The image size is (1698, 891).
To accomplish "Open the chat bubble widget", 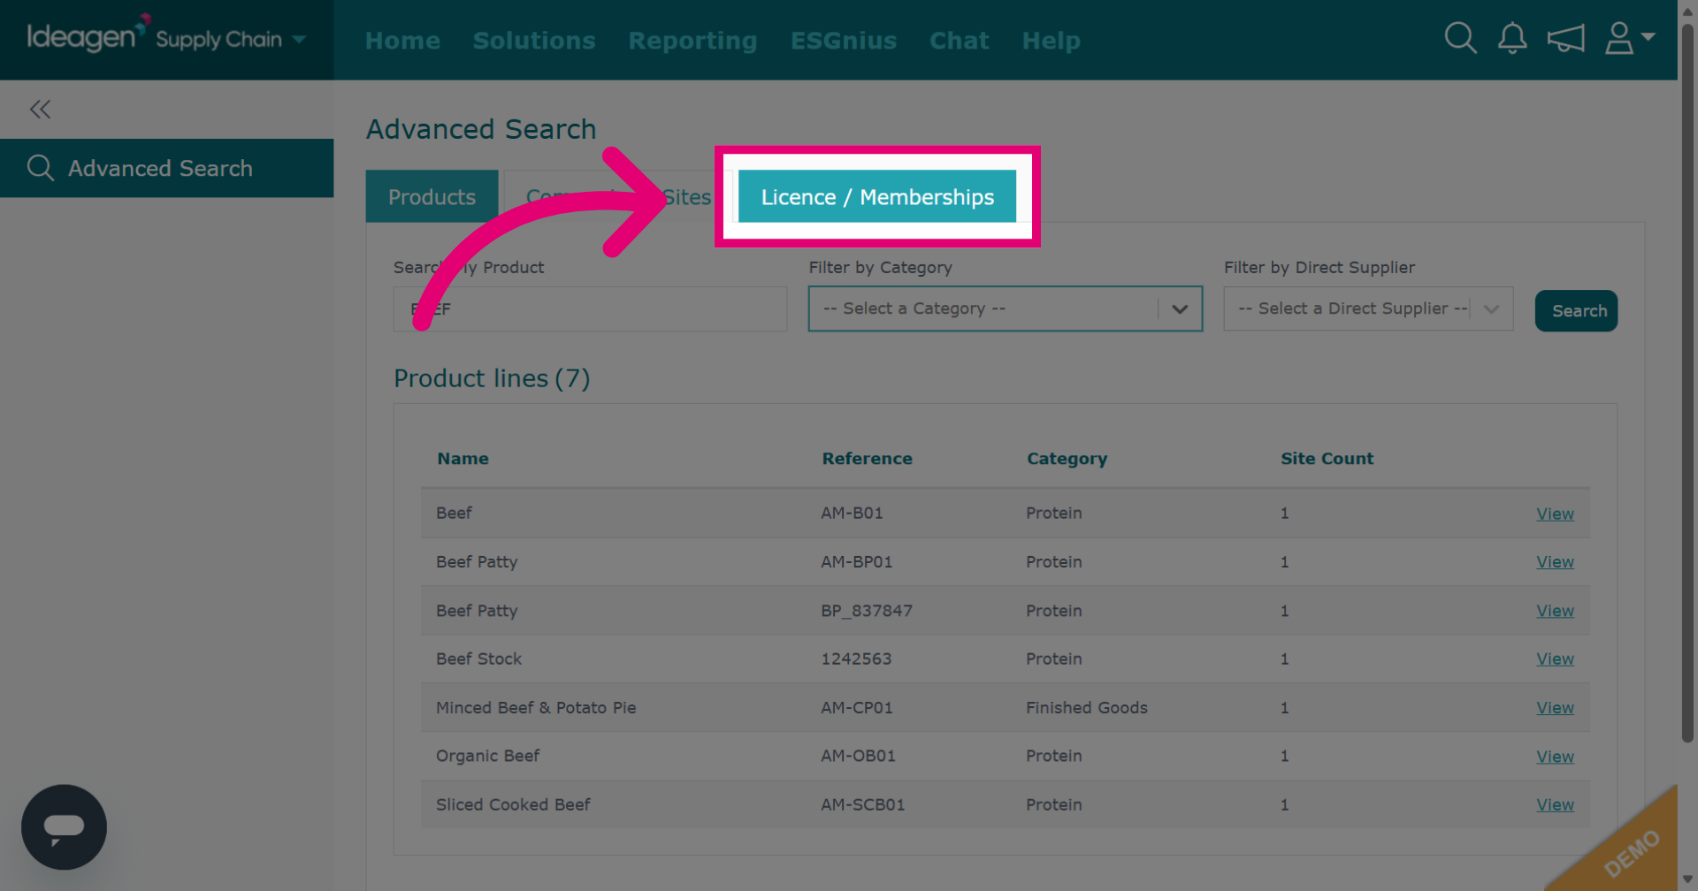I will tap(64, 827).
